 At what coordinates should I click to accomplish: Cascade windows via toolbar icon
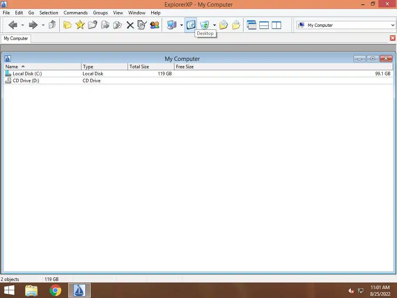[251, 25]
